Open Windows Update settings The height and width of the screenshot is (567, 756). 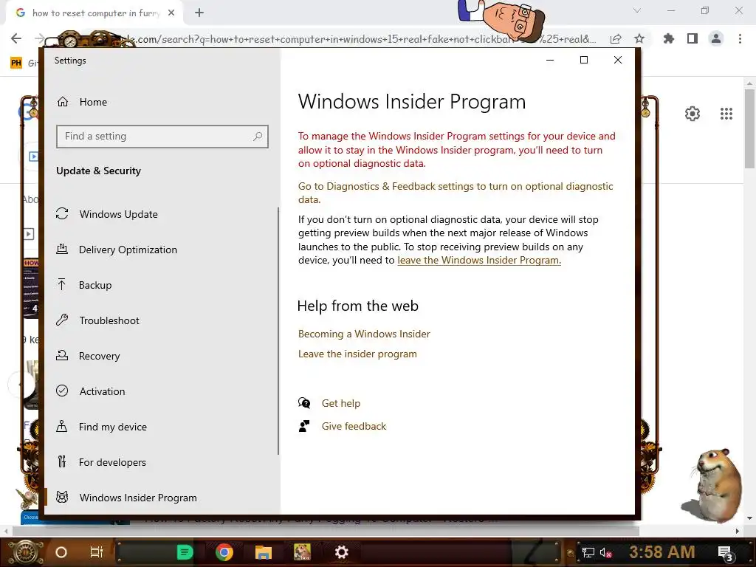click(x=119, y=214)
